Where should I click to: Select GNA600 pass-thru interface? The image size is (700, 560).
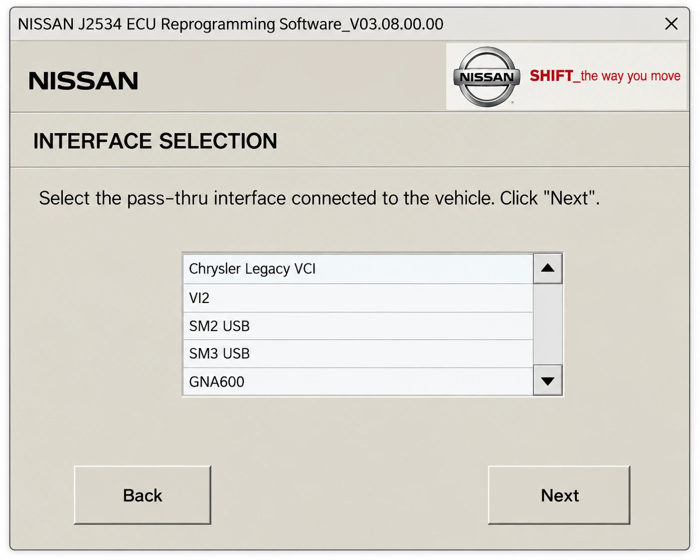pos(358,382)
